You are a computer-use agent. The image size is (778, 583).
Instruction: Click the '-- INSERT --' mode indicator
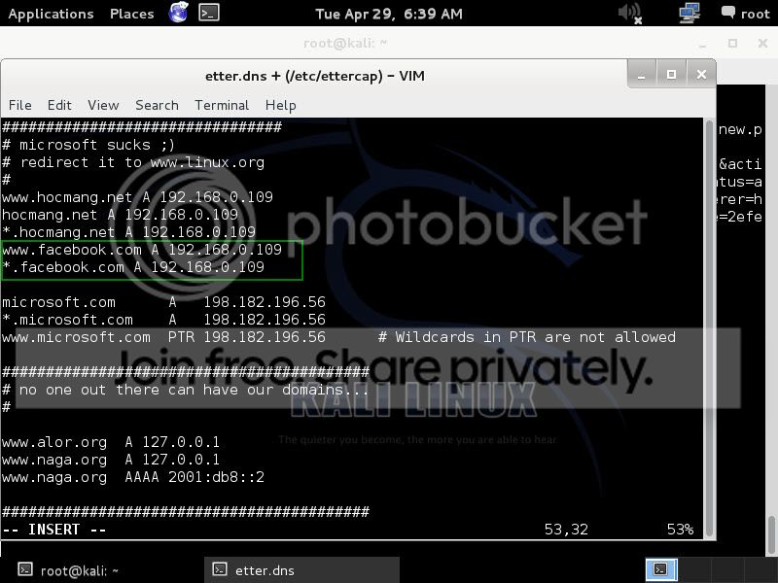54,530
